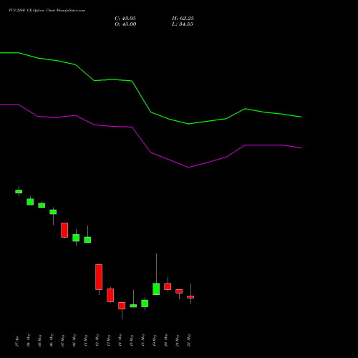Click the red candlestick for 20 May

click(168, 286)
